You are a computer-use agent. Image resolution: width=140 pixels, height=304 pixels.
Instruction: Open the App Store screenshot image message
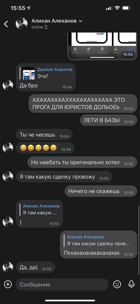102,46
